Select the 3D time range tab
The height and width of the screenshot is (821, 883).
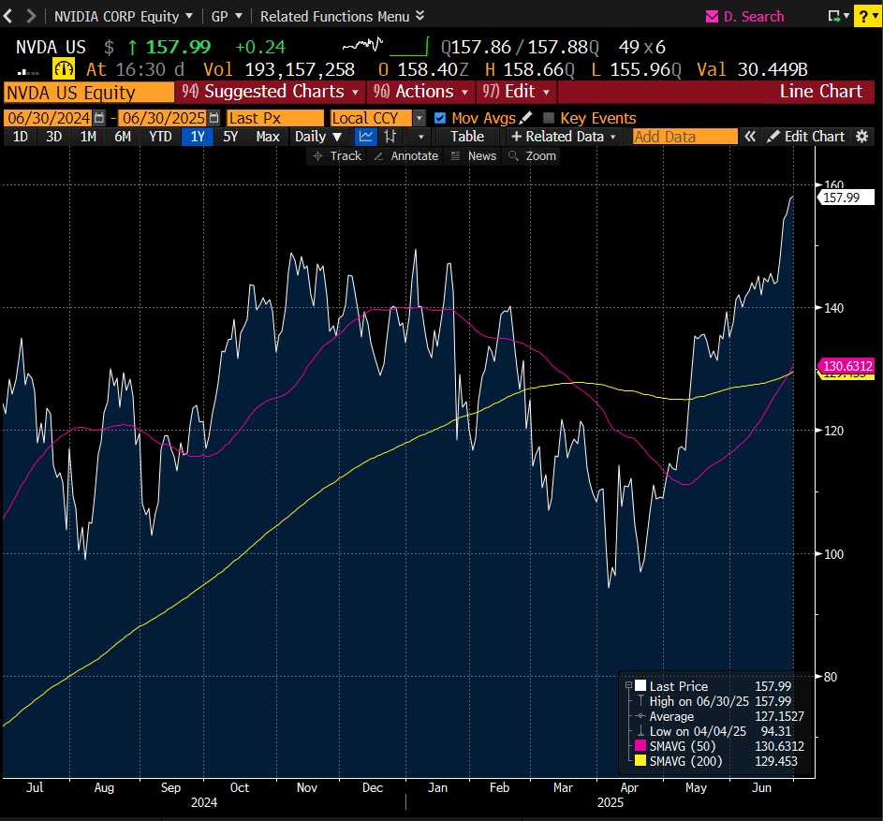click(53, 137)
